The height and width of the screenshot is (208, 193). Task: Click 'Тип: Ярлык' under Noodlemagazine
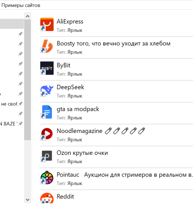click(69, 140)
